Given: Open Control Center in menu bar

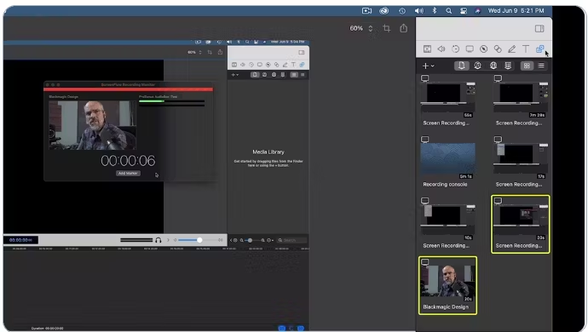Looking at the screenshot, I should pyautogui.click(x=464, y=11).
